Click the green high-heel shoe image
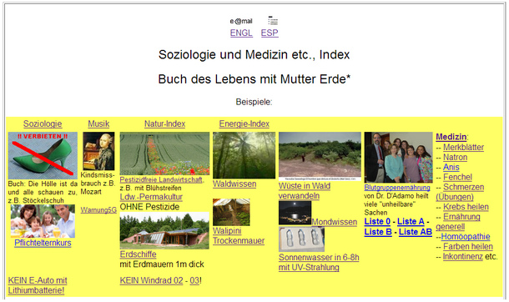Screen dimensions: 509x302 43,155
